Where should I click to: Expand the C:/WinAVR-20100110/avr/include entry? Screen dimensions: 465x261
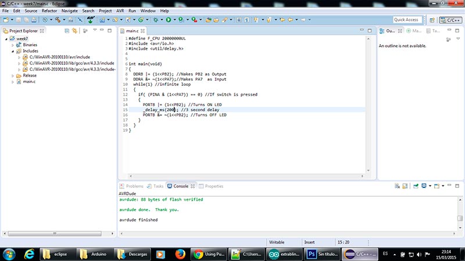[19, 57]
